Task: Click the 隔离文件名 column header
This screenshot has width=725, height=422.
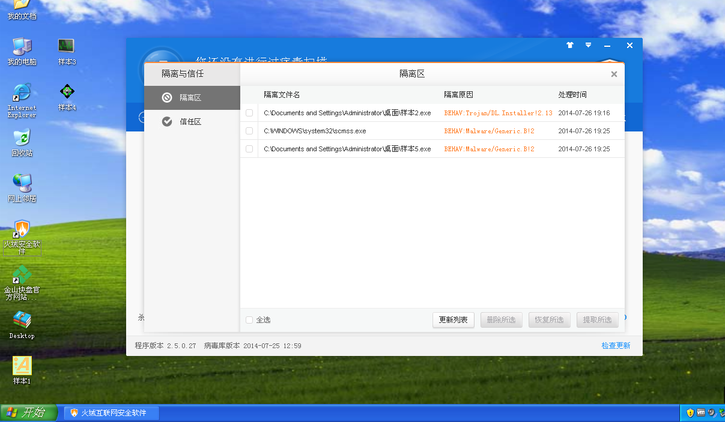Action: [x=282, y=95]
